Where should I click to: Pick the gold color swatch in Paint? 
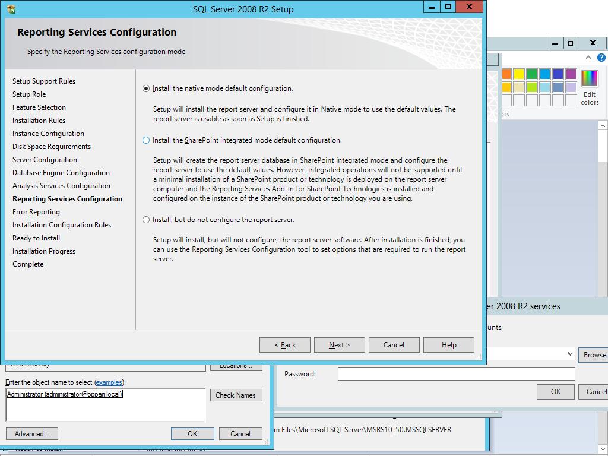click(506, 87)
